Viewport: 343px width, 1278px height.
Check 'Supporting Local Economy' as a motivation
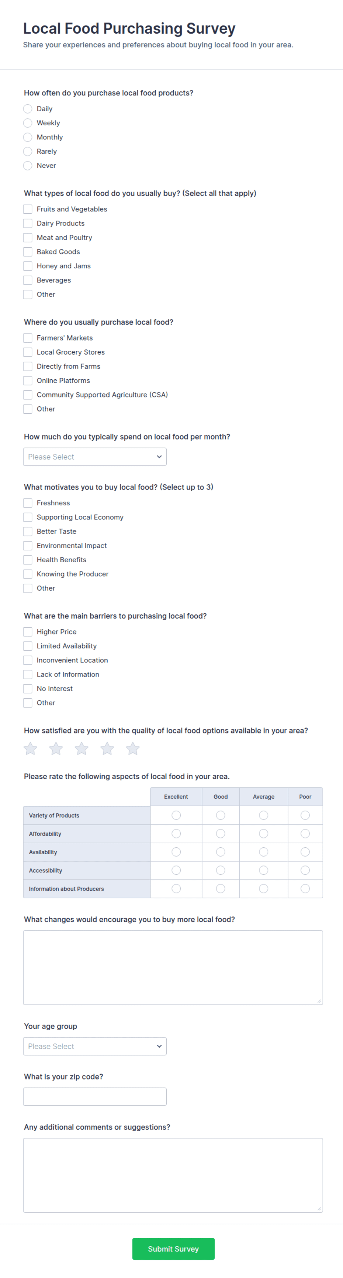[x=28, y=517]
